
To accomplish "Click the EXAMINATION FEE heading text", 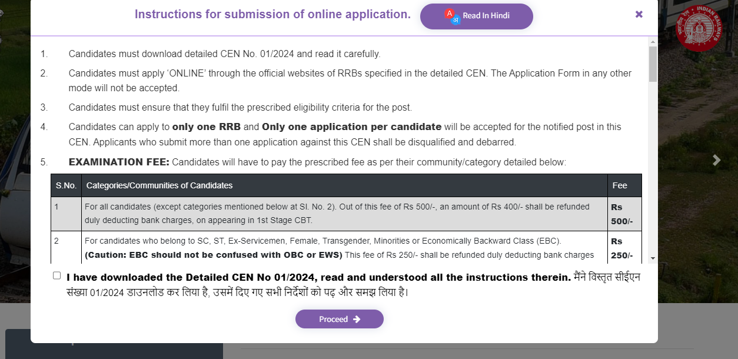I will (119, 162).
